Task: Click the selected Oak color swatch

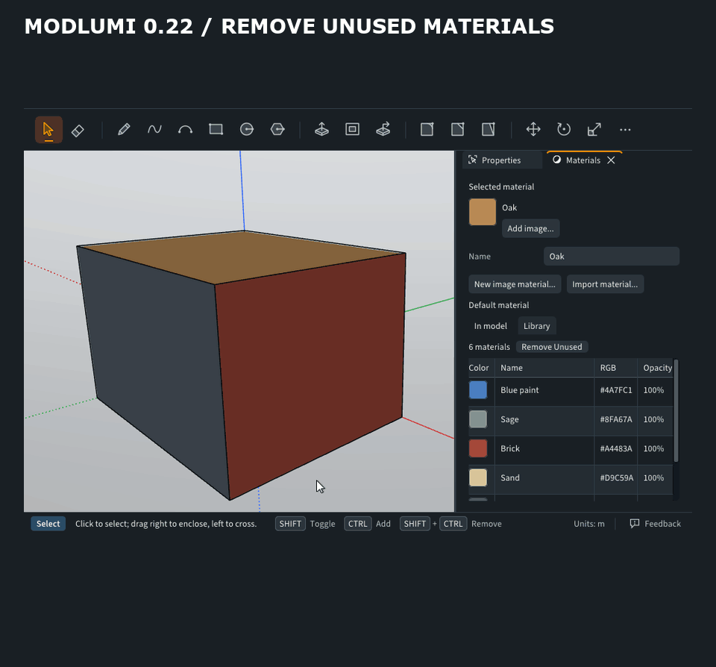Action: pyautogui.click(x=483, y=212)
